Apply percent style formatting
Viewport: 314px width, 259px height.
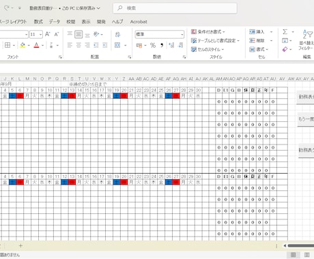(153, 45)
